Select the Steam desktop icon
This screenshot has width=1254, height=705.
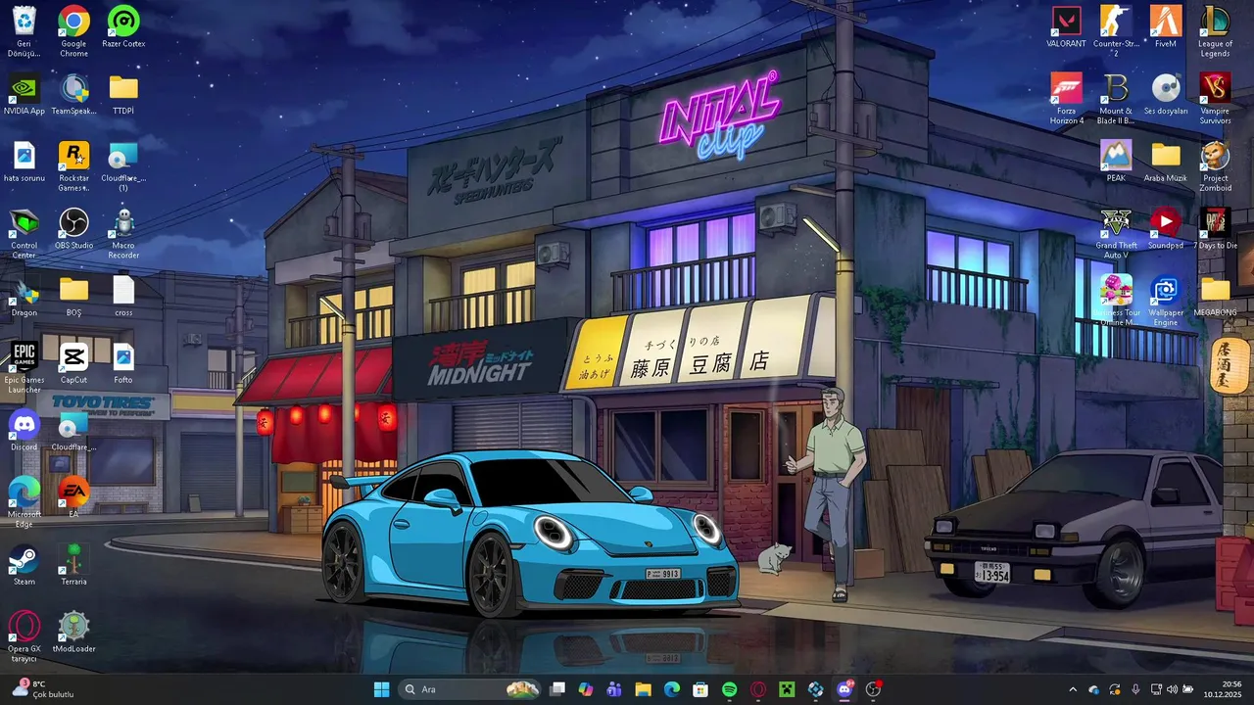[24, 565]
